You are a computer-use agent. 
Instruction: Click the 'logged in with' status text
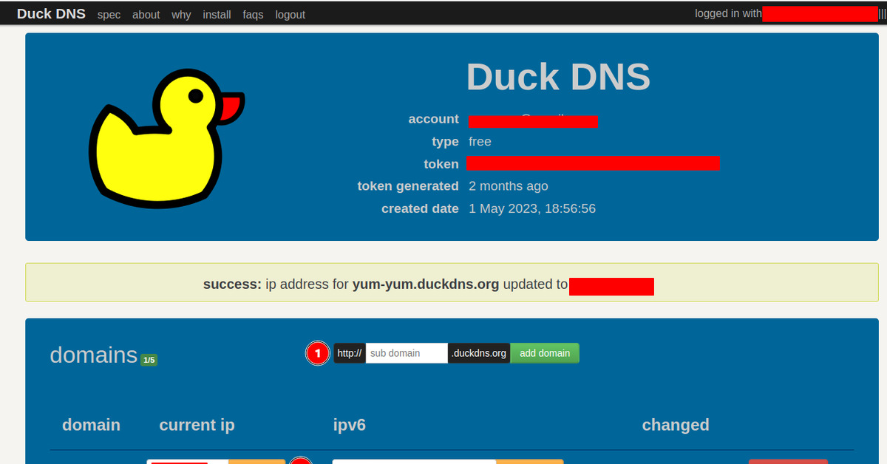coord(728,13)
